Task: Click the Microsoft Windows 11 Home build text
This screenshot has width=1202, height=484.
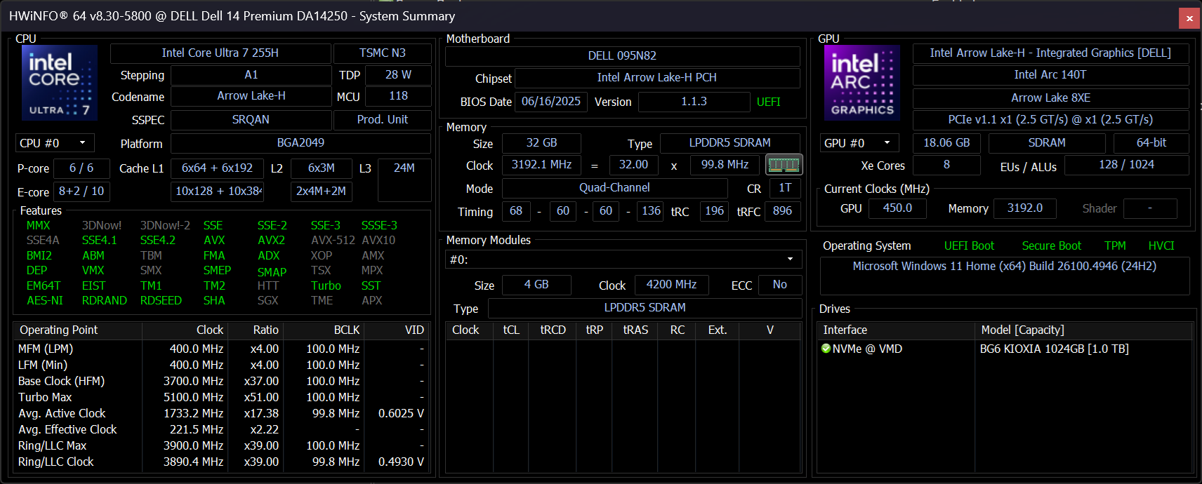Action: (1004, 267)
